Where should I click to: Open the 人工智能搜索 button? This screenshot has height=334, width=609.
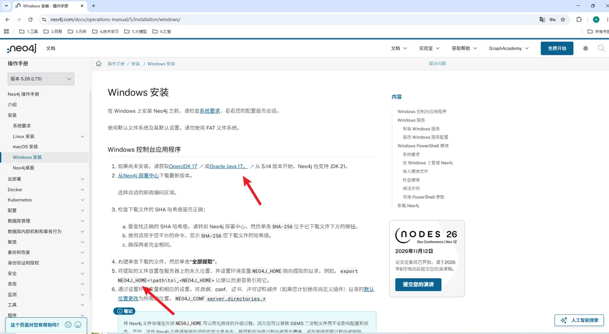coord(579,320)
